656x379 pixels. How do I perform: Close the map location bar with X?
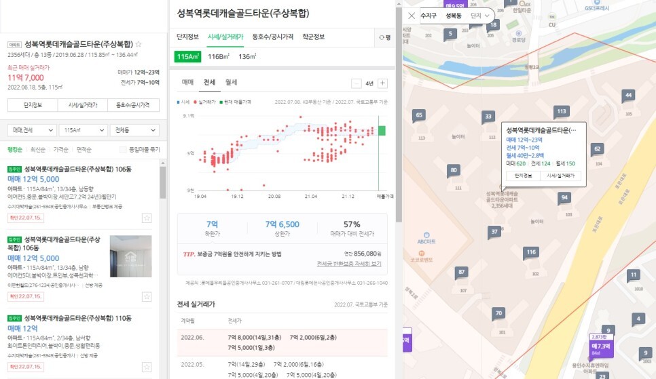(412, 16)
